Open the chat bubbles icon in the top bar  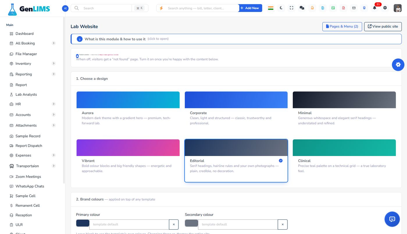coord(302,8)
